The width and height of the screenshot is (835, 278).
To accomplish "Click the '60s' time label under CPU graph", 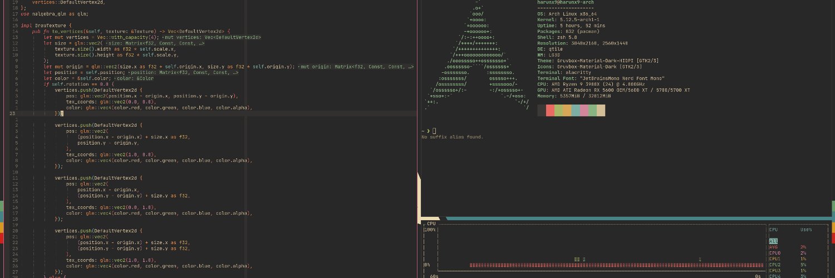I will tap(434, 276).
